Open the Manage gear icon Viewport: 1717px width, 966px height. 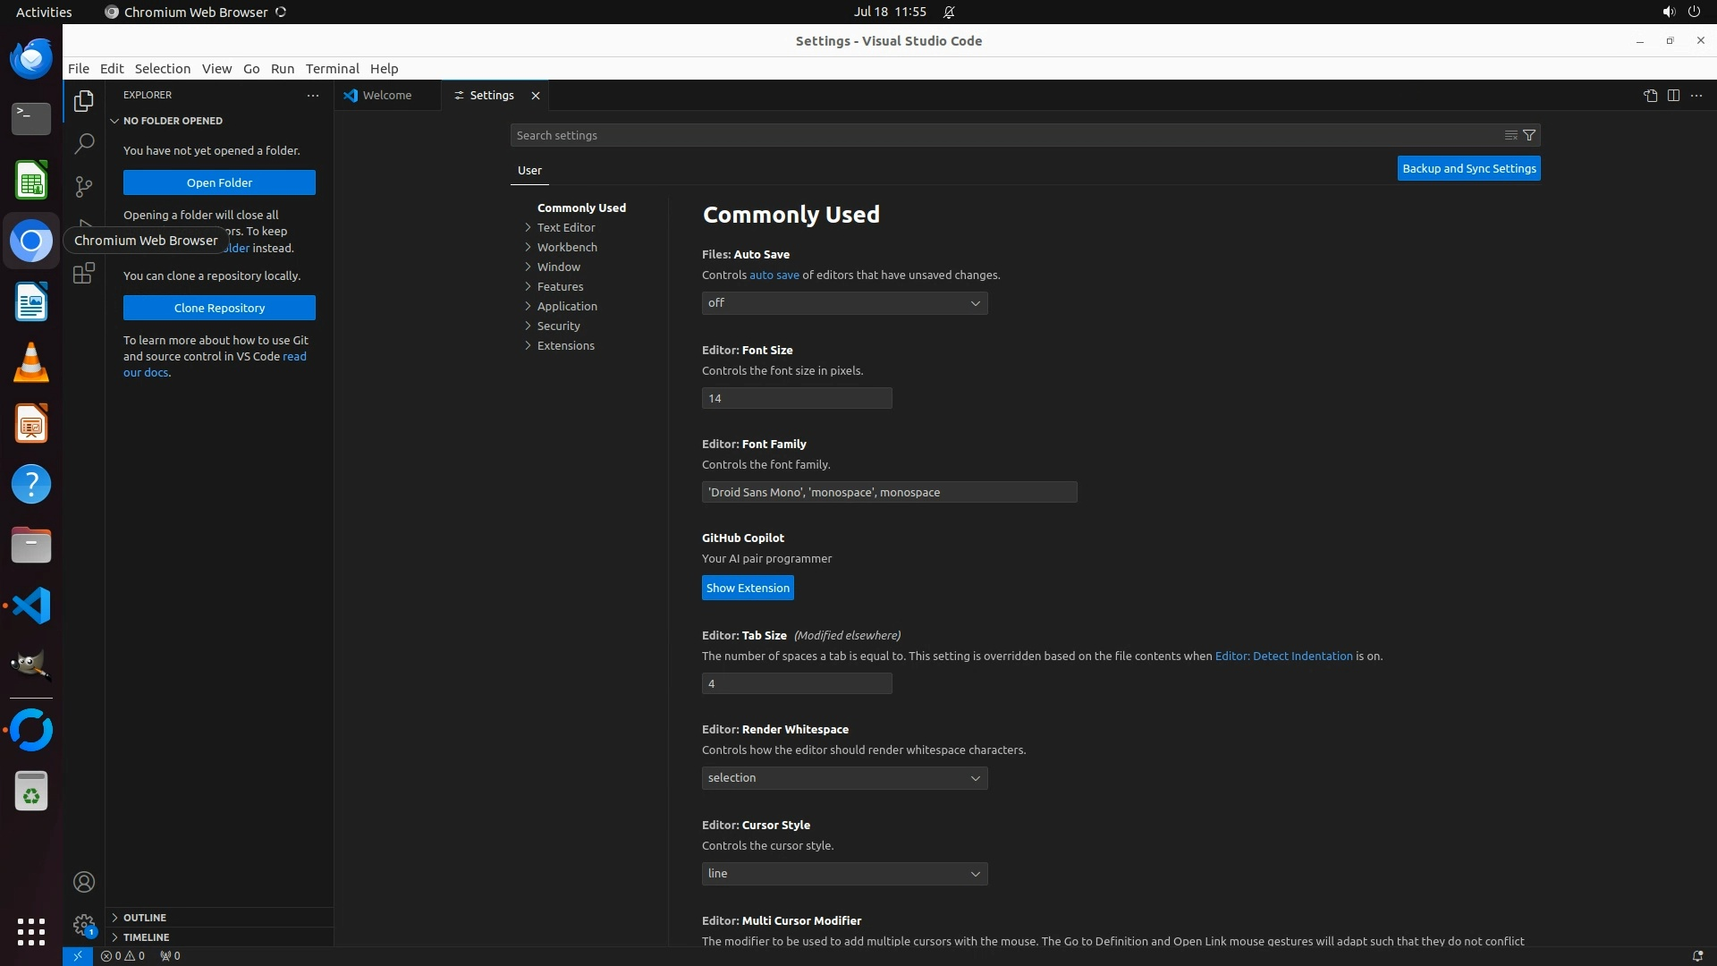[84, 925]
